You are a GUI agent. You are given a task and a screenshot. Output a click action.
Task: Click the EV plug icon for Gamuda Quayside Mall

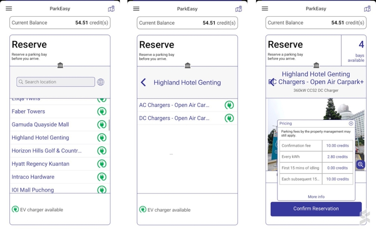coord(102,125)
